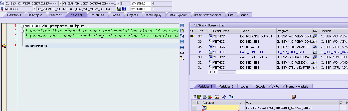Open the DetailDisplay tab
This screenshot has height=111, width=348.
pyautogui.click(x=153, y=15)
